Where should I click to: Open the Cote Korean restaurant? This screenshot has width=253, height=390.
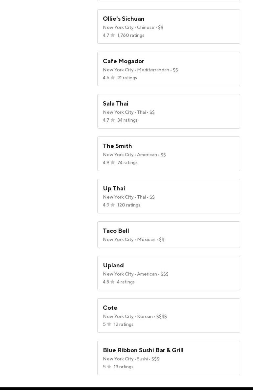point(110,308)
